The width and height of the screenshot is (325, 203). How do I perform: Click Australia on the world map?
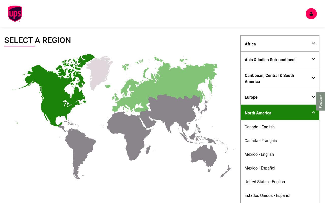204,156
